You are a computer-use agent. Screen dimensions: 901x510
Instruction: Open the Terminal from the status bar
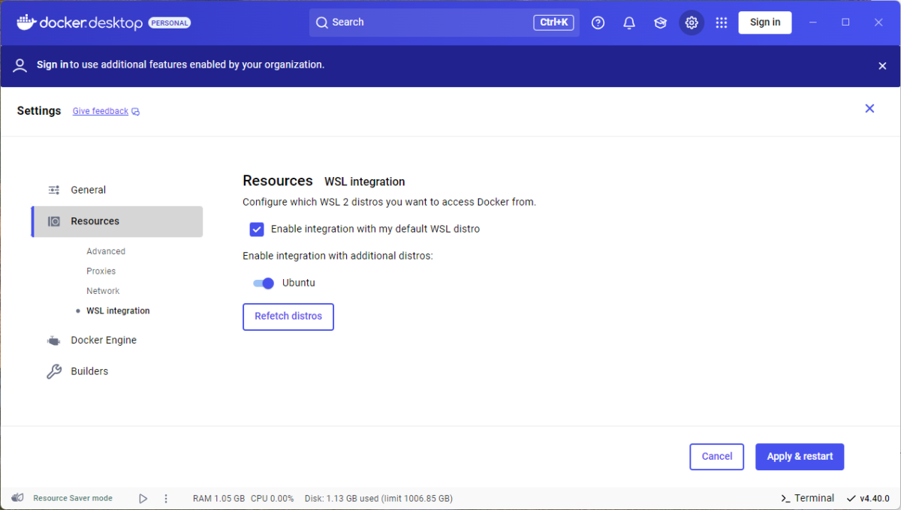[807, 497]
